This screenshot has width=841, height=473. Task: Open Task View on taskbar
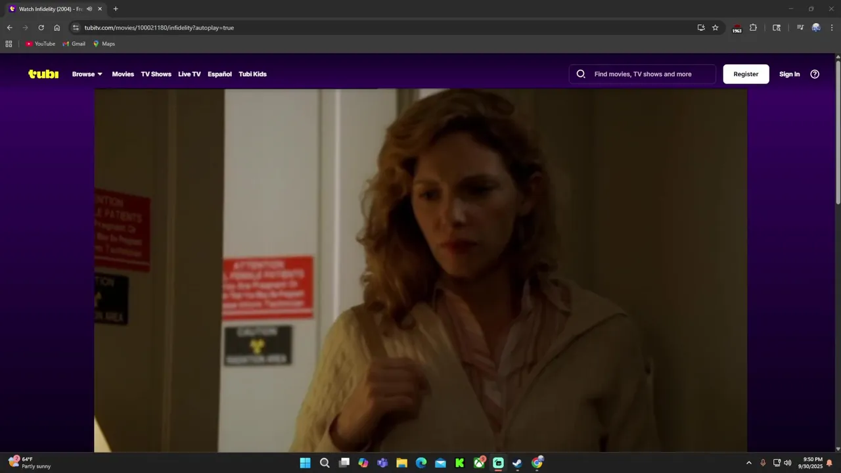click(344, 463)
